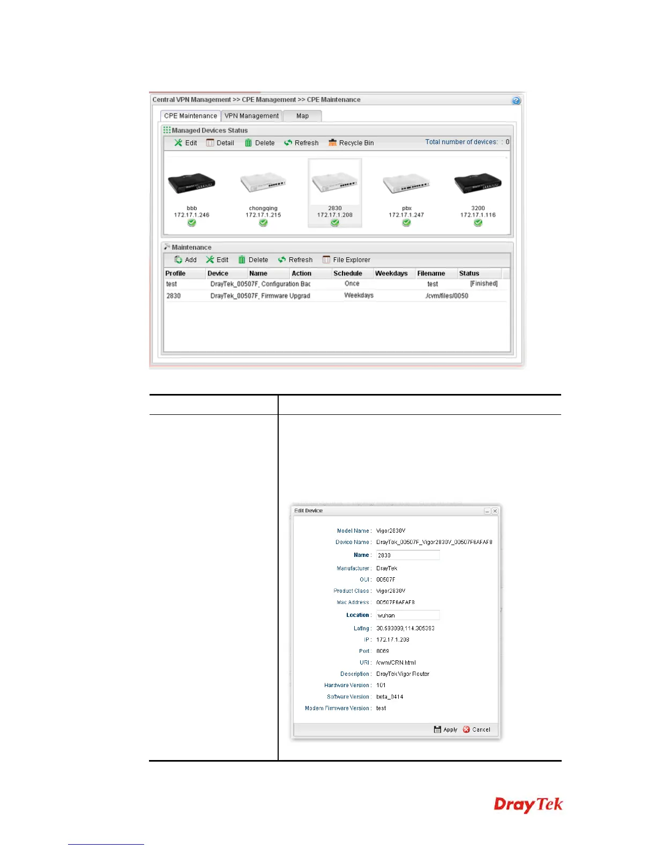Click the IP value '172.17.1.208' in dialog
The width and height of the screenshot is (656, 849).
[393, 639]
